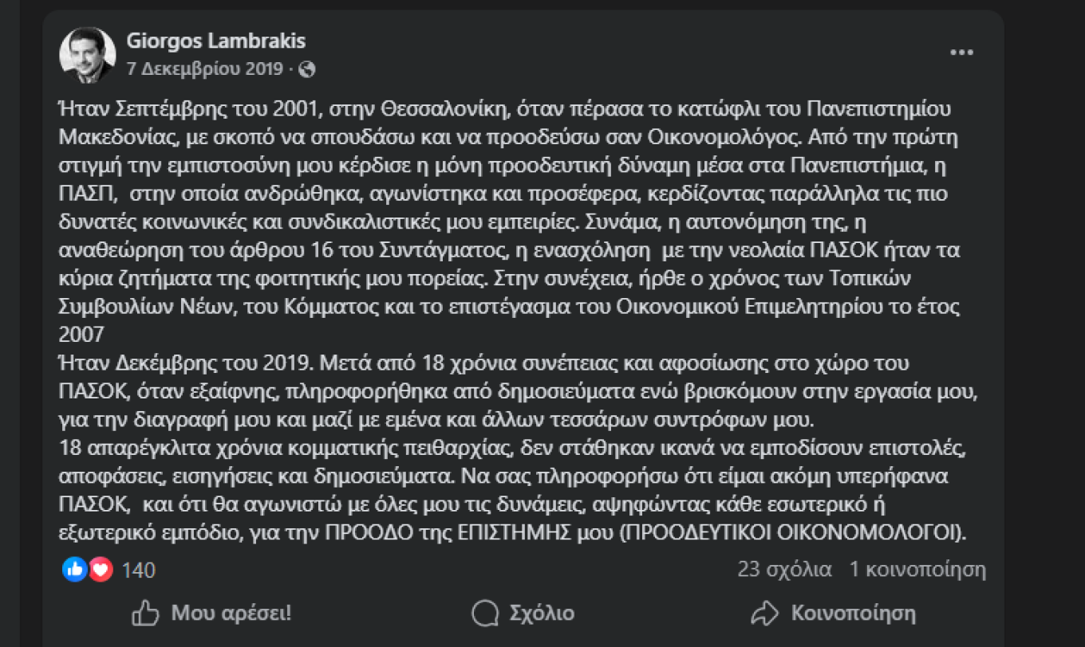
Task: Open the three-dot post options menu
Action: click(x=961, y=53)
